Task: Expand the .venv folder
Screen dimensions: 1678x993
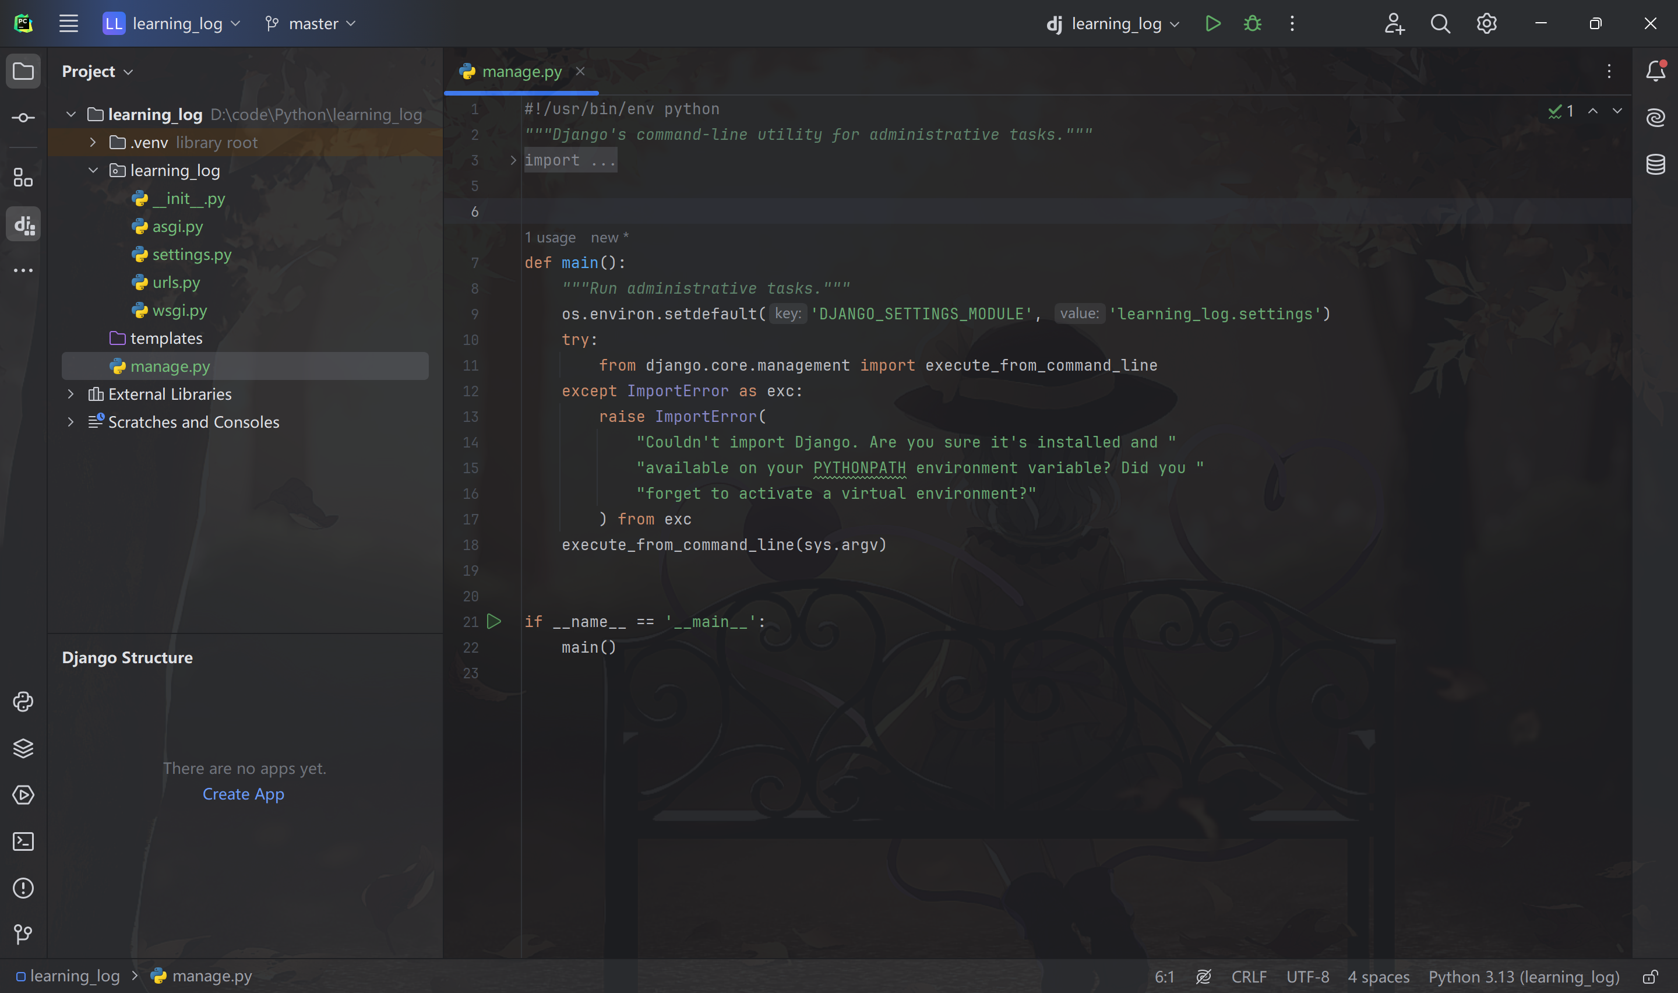Action: tap(93, 143)
